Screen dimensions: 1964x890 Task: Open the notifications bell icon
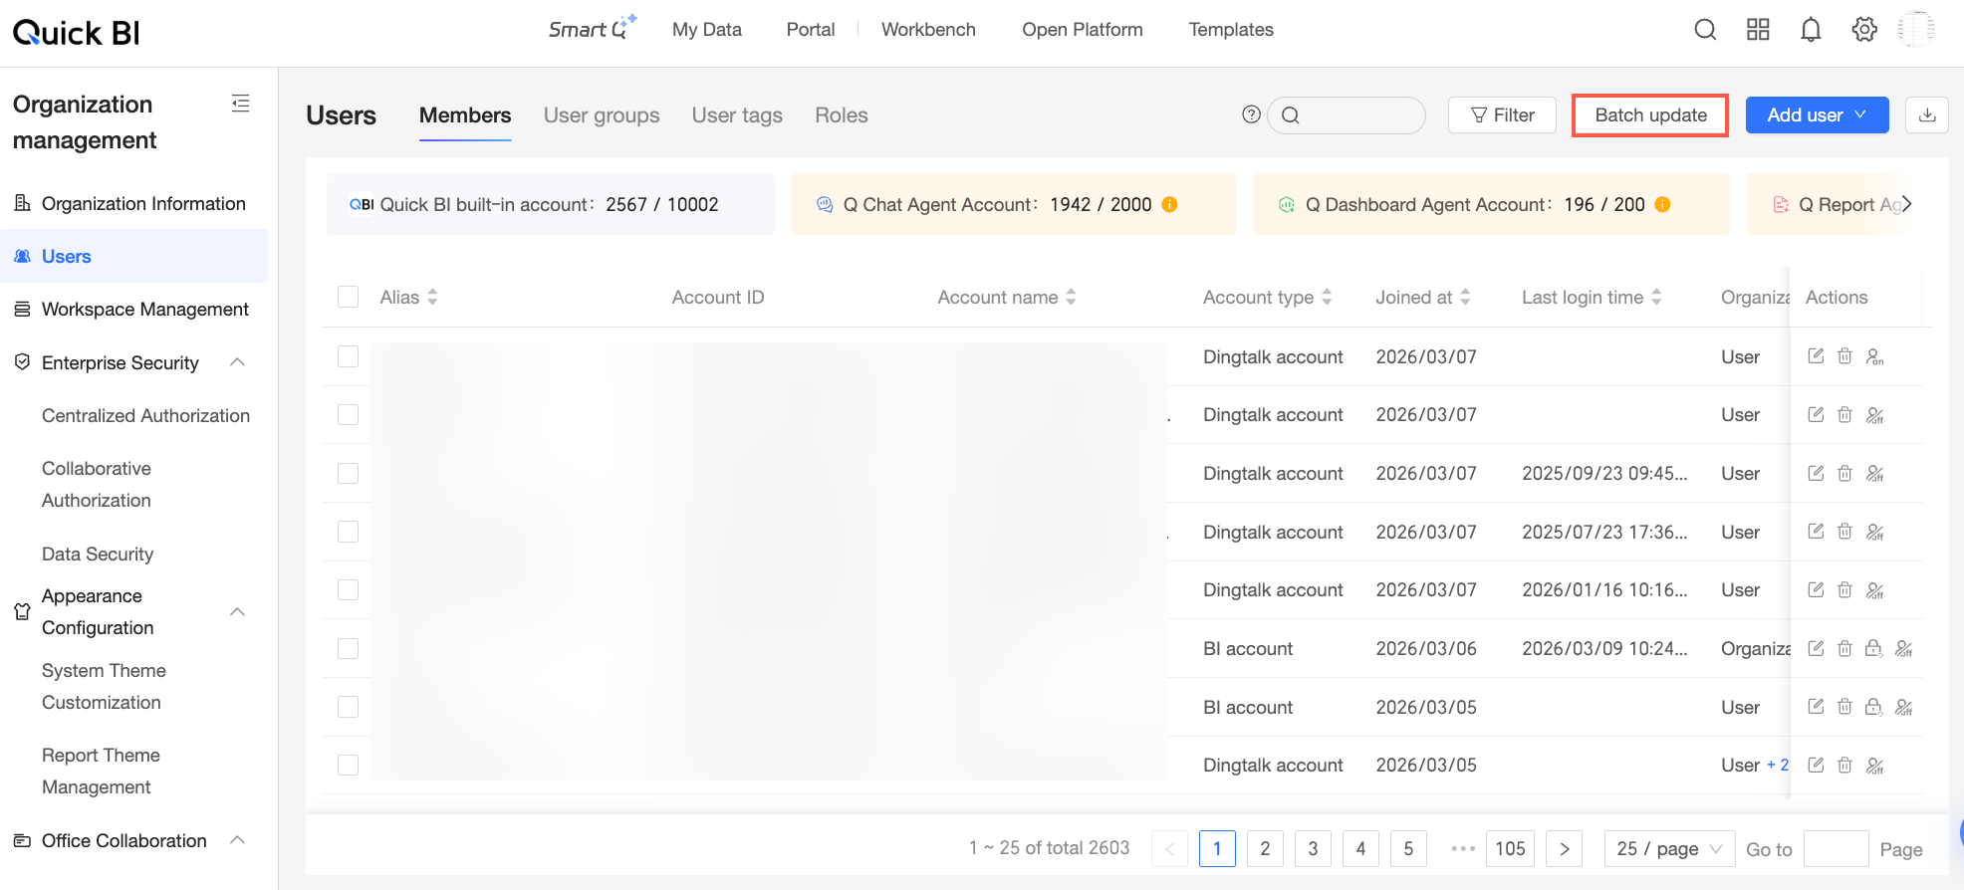coord(1811,30)
